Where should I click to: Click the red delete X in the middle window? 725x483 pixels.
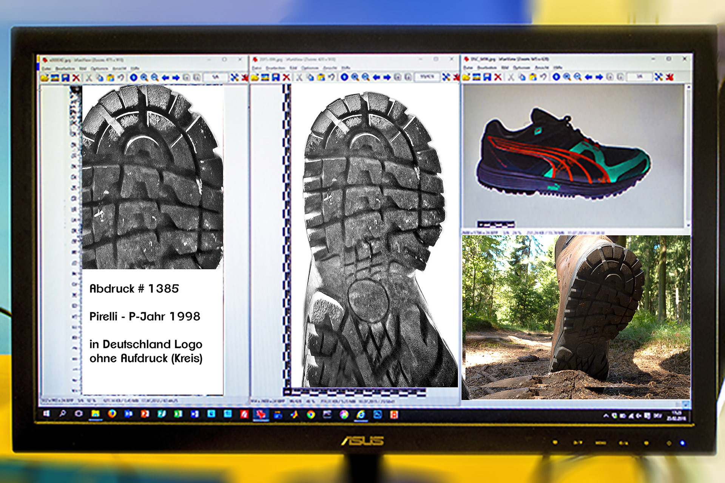[x=287, y=77]
